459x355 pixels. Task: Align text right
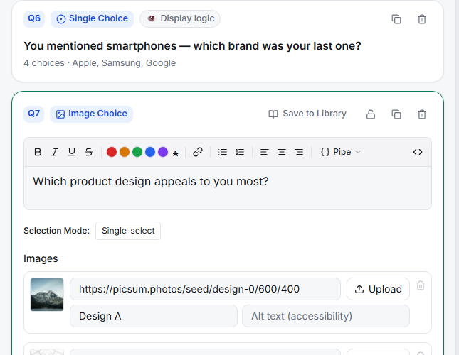[x=299, y=152]
